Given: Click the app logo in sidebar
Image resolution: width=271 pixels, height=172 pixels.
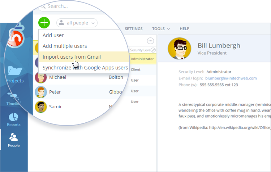Looking at the screenshot, I should 16,36.
